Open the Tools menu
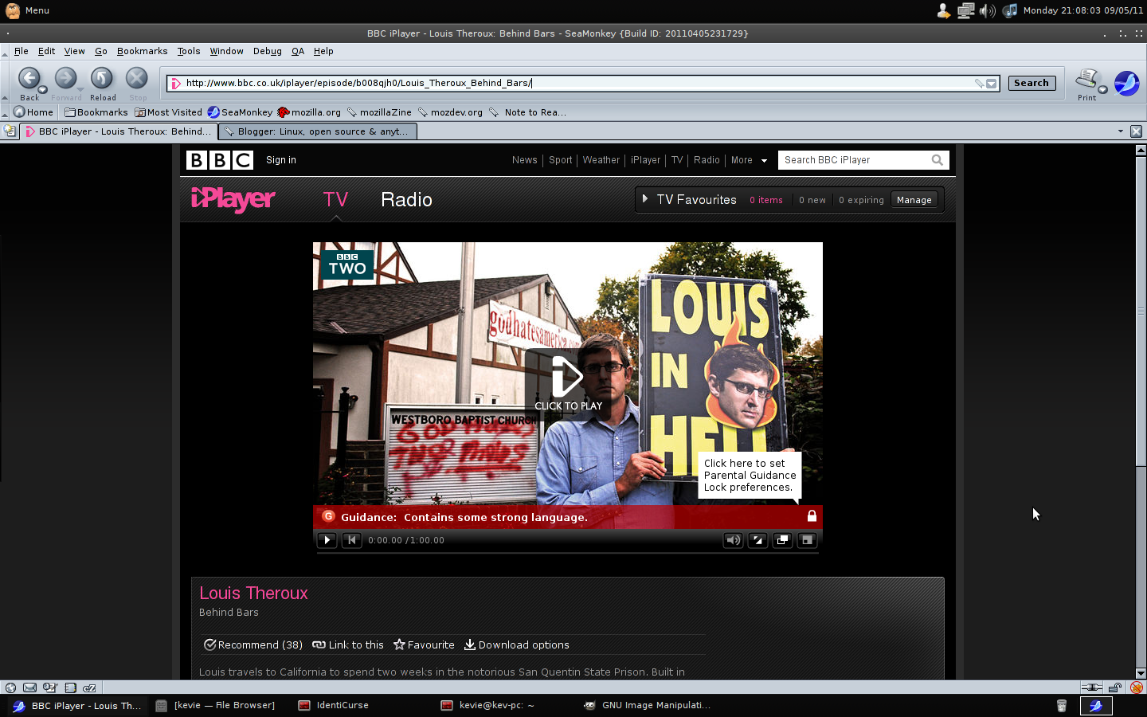 [x=189, y=51]
